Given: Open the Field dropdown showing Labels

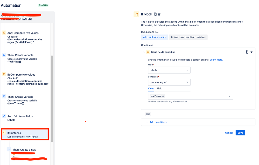Looking at the screenshot, I should pos(169,70).
